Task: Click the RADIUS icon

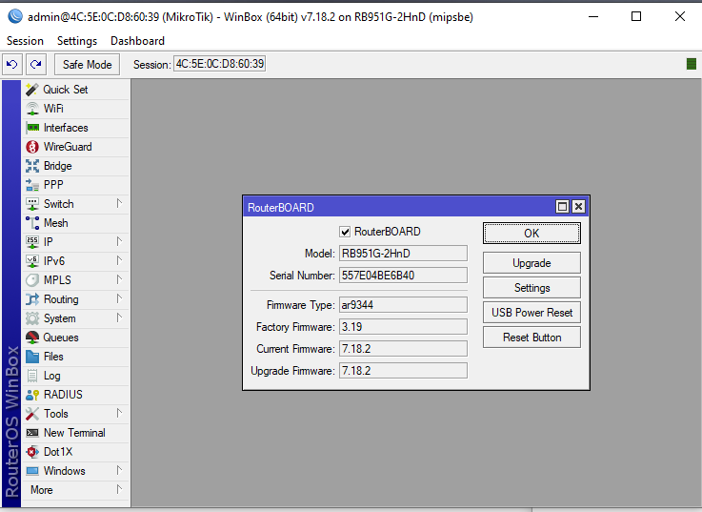Action: click(x=32, y=395)
